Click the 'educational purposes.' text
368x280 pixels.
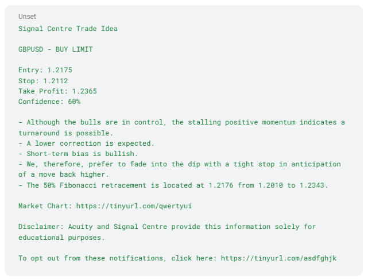[x=62, y=238]
